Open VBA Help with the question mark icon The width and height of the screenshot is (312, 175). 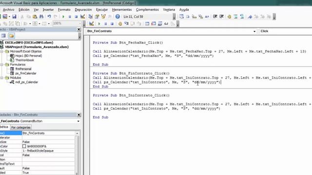click(117, 17)
